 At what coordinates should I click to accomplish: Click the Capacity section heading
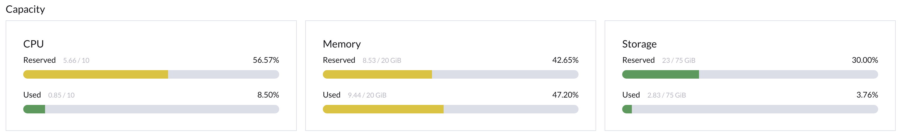(25, 9)
